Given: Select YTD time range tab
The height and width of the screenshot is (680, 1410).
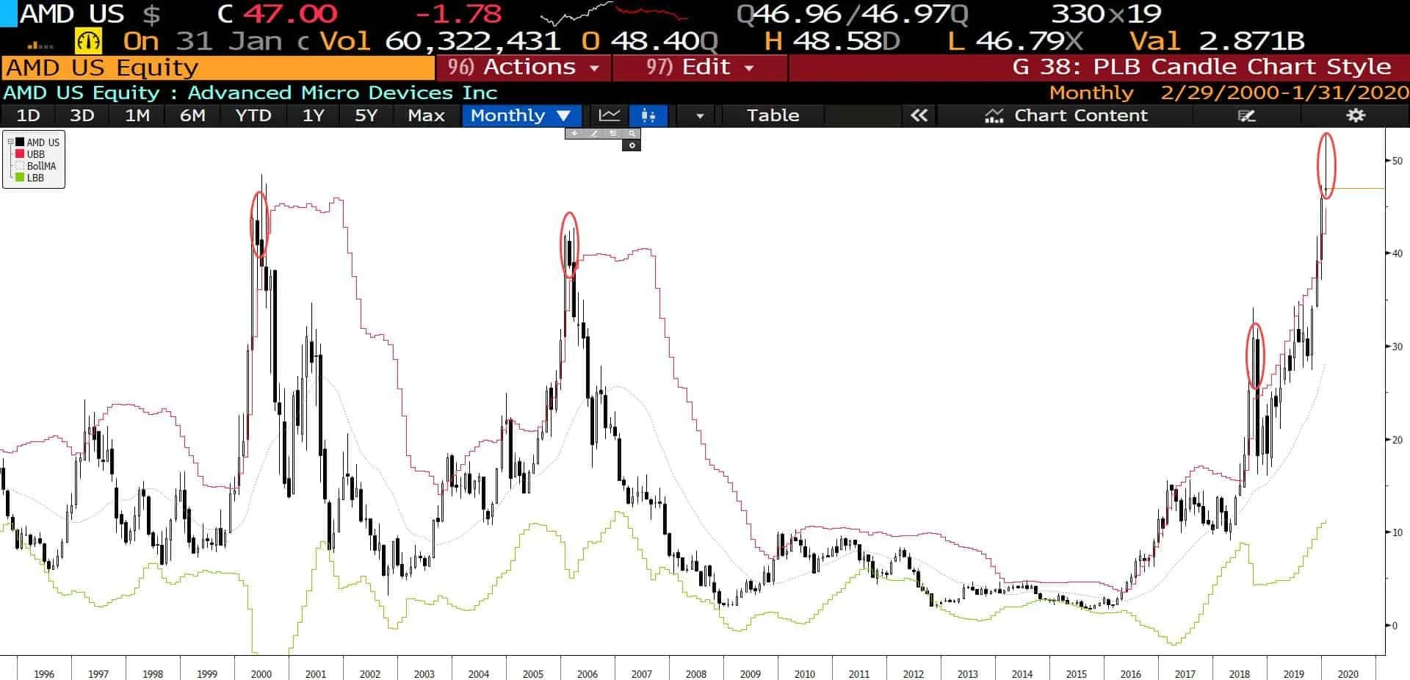Looking at the screenshot, I should pos(253,115).
